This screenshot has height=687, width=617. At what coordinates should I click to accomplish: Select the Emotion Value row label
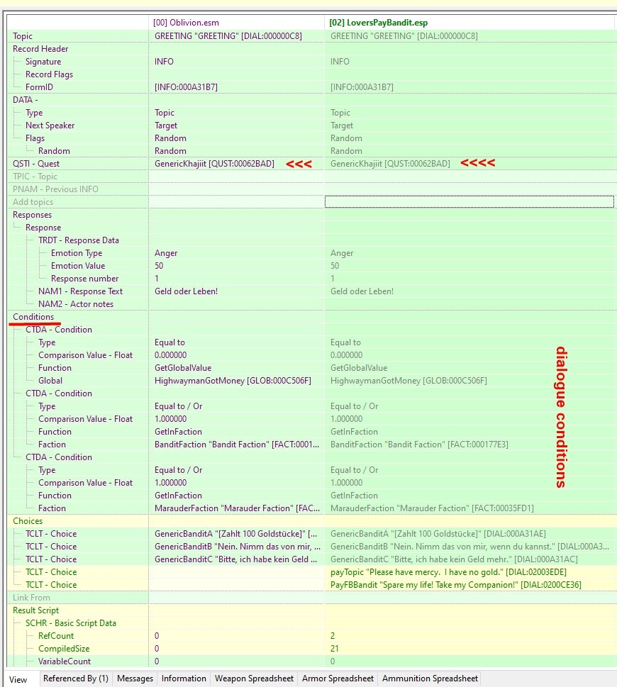[78, 265]
